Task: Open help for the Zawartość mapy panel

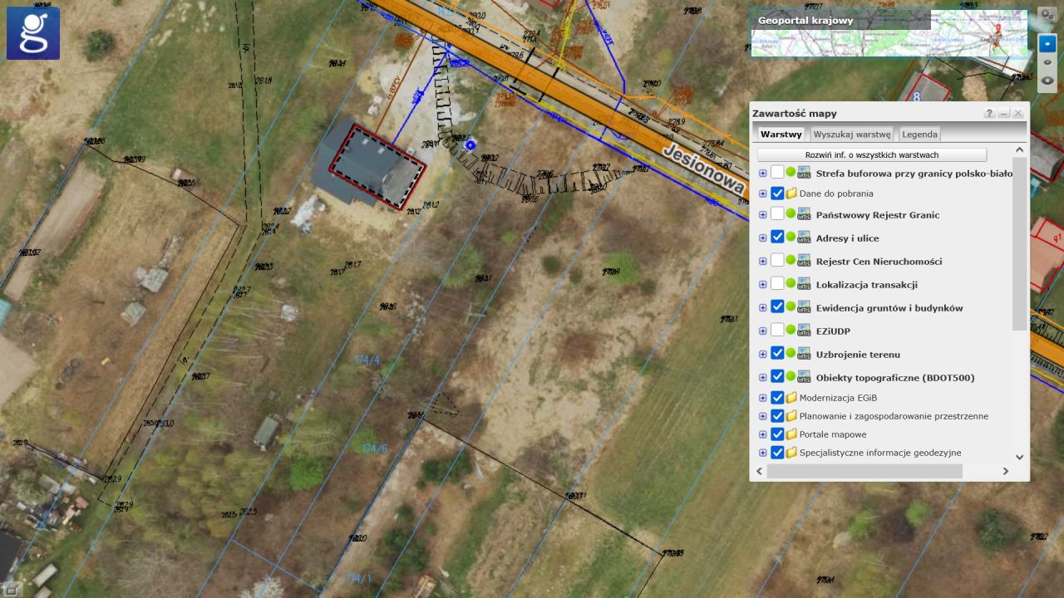Action: coord(989,113)
